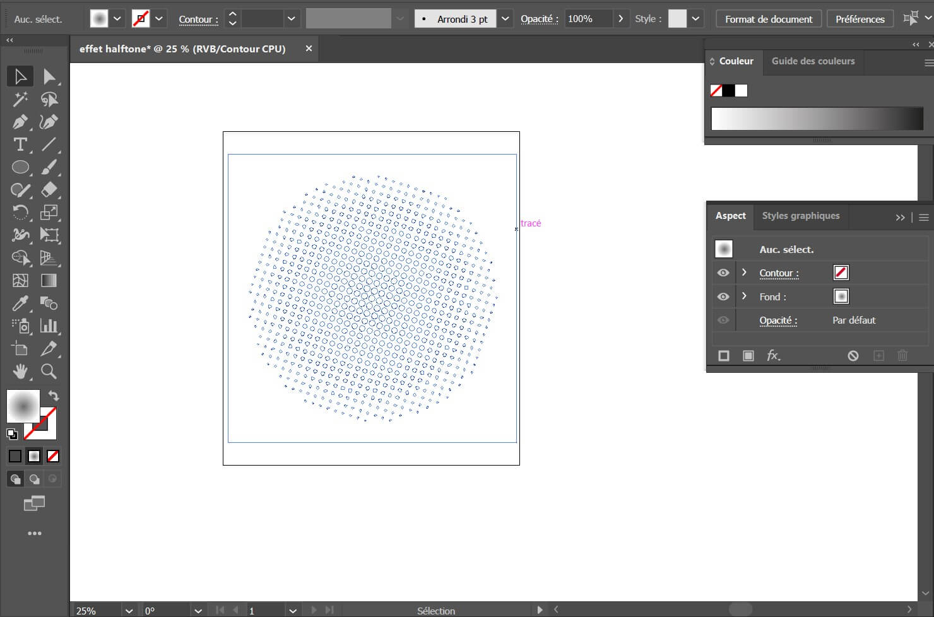This screenshot has height=617, width=934.
Task: Choose the Column Graph tool
Action: [49, 326]
